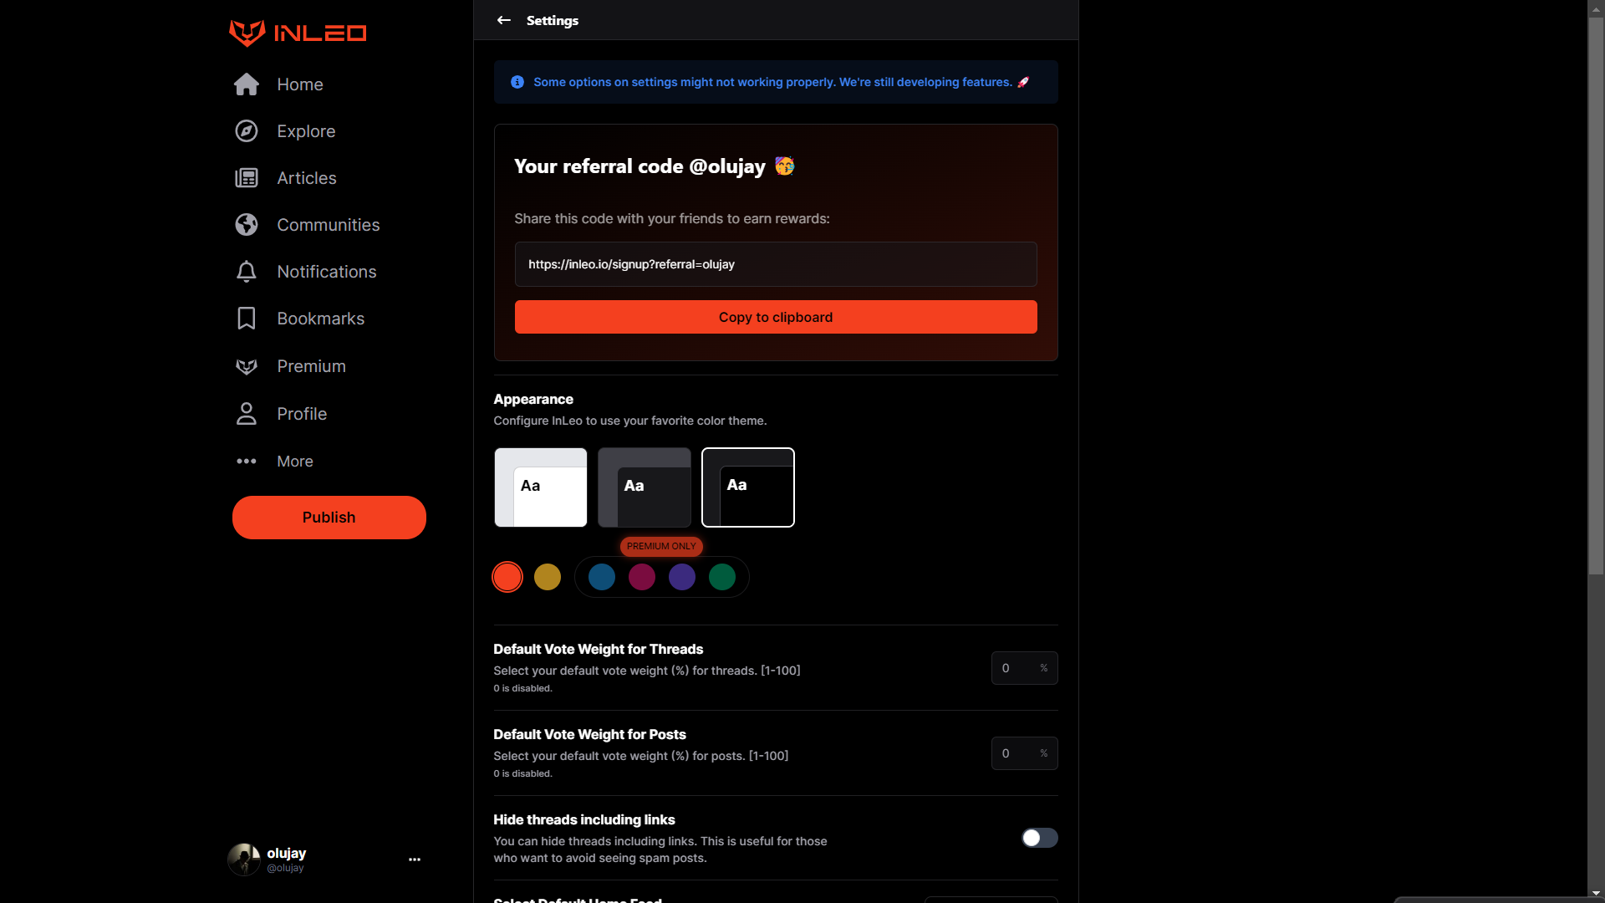Pick the purple premium accent color

coord(682,577)
